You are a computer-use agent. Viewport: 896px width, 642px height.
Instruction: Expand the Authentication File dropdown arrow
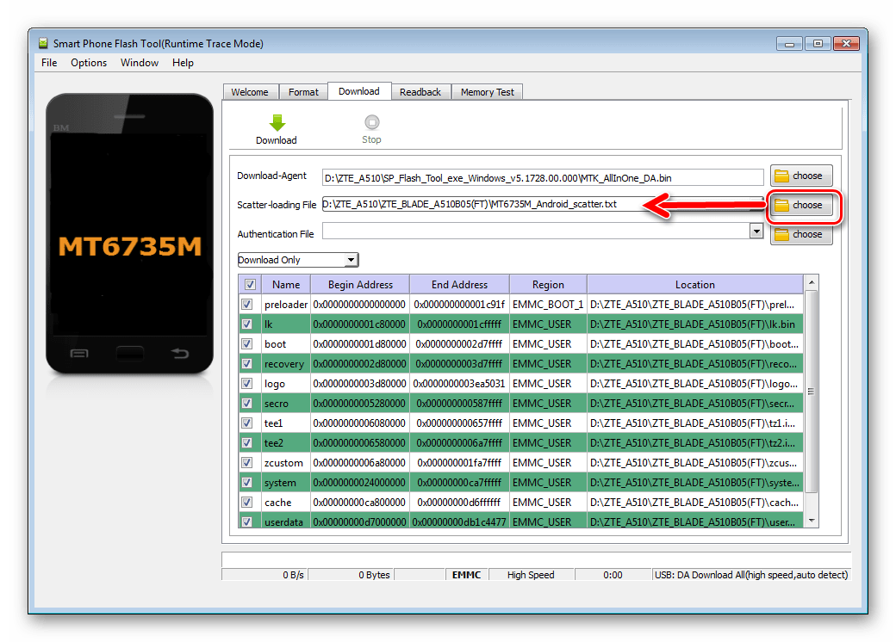(x=756, y=231)
